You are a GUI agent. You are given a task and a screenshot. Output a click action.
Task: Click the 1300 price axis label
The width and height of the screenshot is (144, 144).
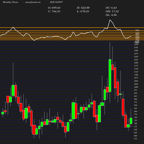coord(136,50)
